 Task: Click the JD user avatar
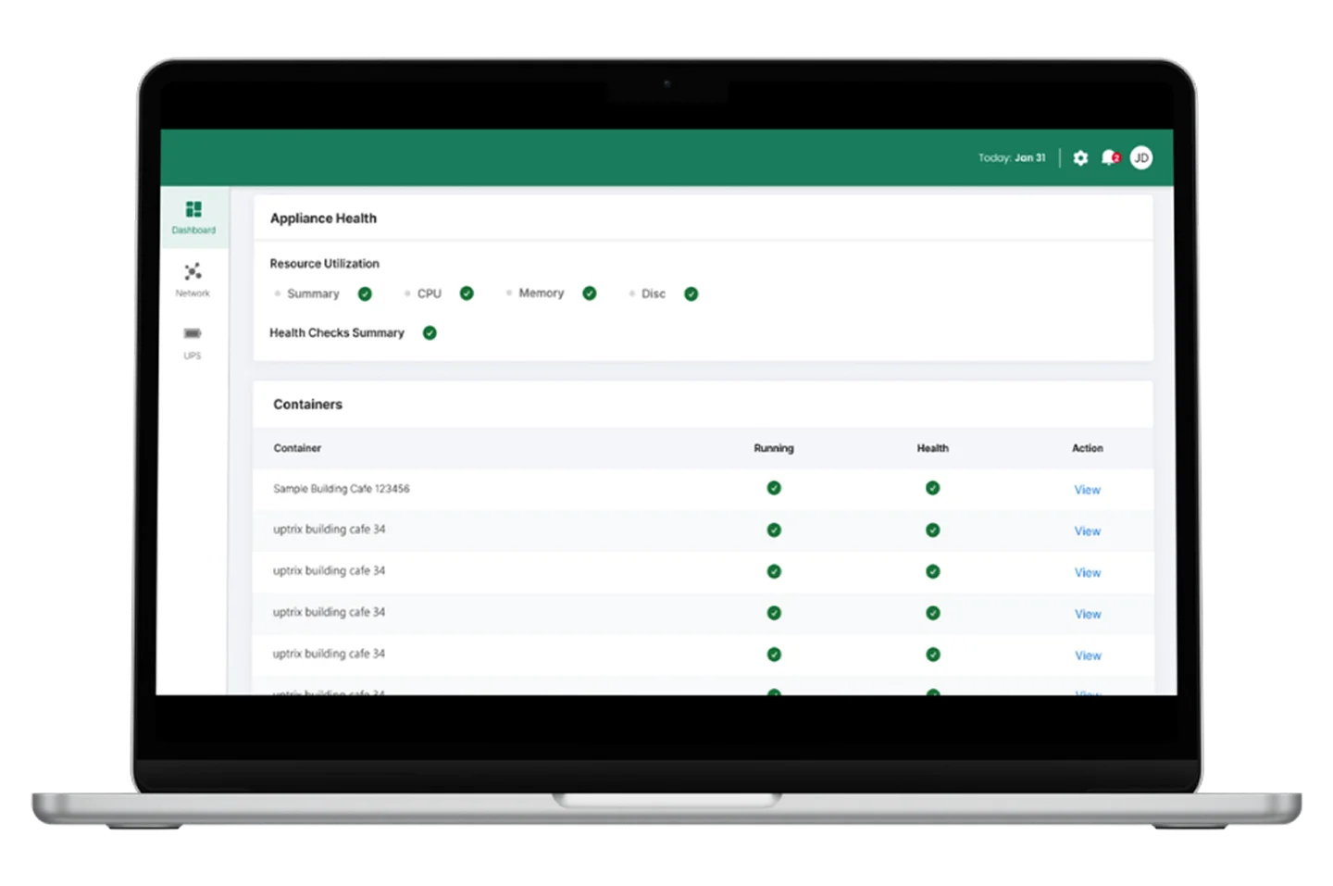click(x=1141, y=158)
